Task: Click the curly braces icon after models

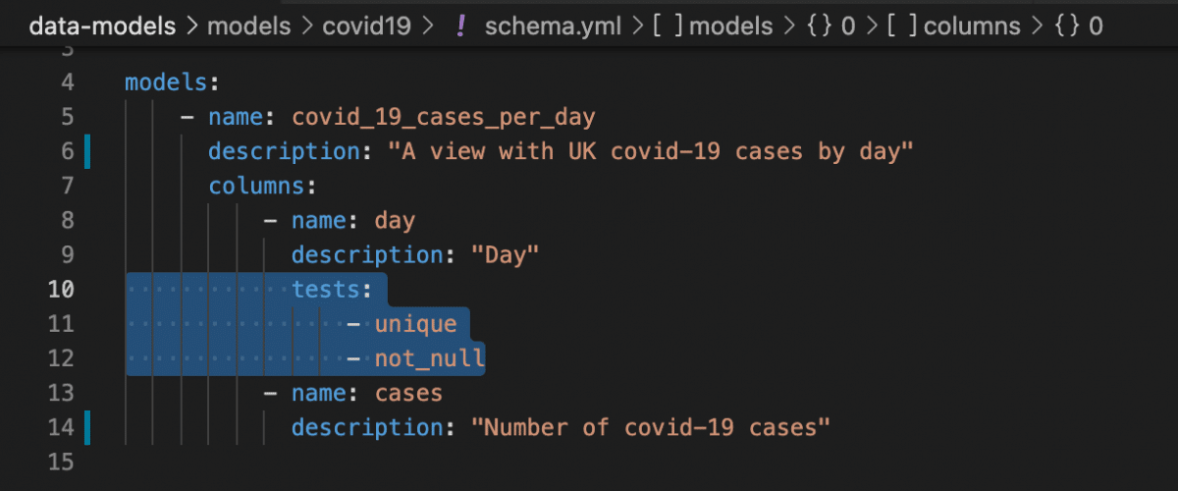Action: pos(820,26)
